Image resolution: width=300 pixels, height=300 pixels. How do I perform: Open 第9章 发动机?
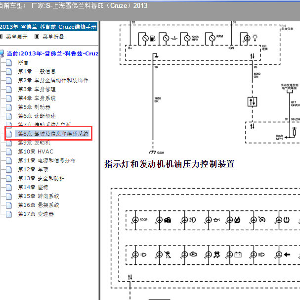click(34, 143)
